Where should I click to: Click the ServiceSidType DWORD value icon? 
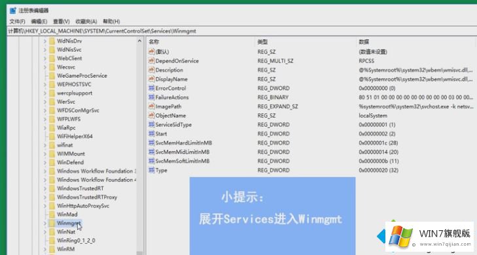(x=151, y=125)
